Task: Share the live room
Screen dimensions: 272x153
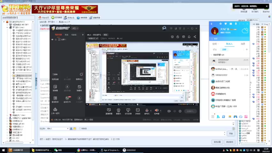Action: pyautogui.click(x=195, y=37)
